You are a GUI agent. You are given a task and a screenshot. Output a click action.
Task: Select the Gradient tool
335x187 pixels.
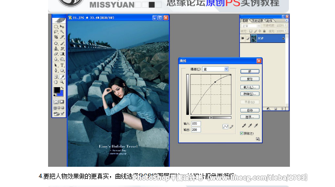[x=62, y=54]
